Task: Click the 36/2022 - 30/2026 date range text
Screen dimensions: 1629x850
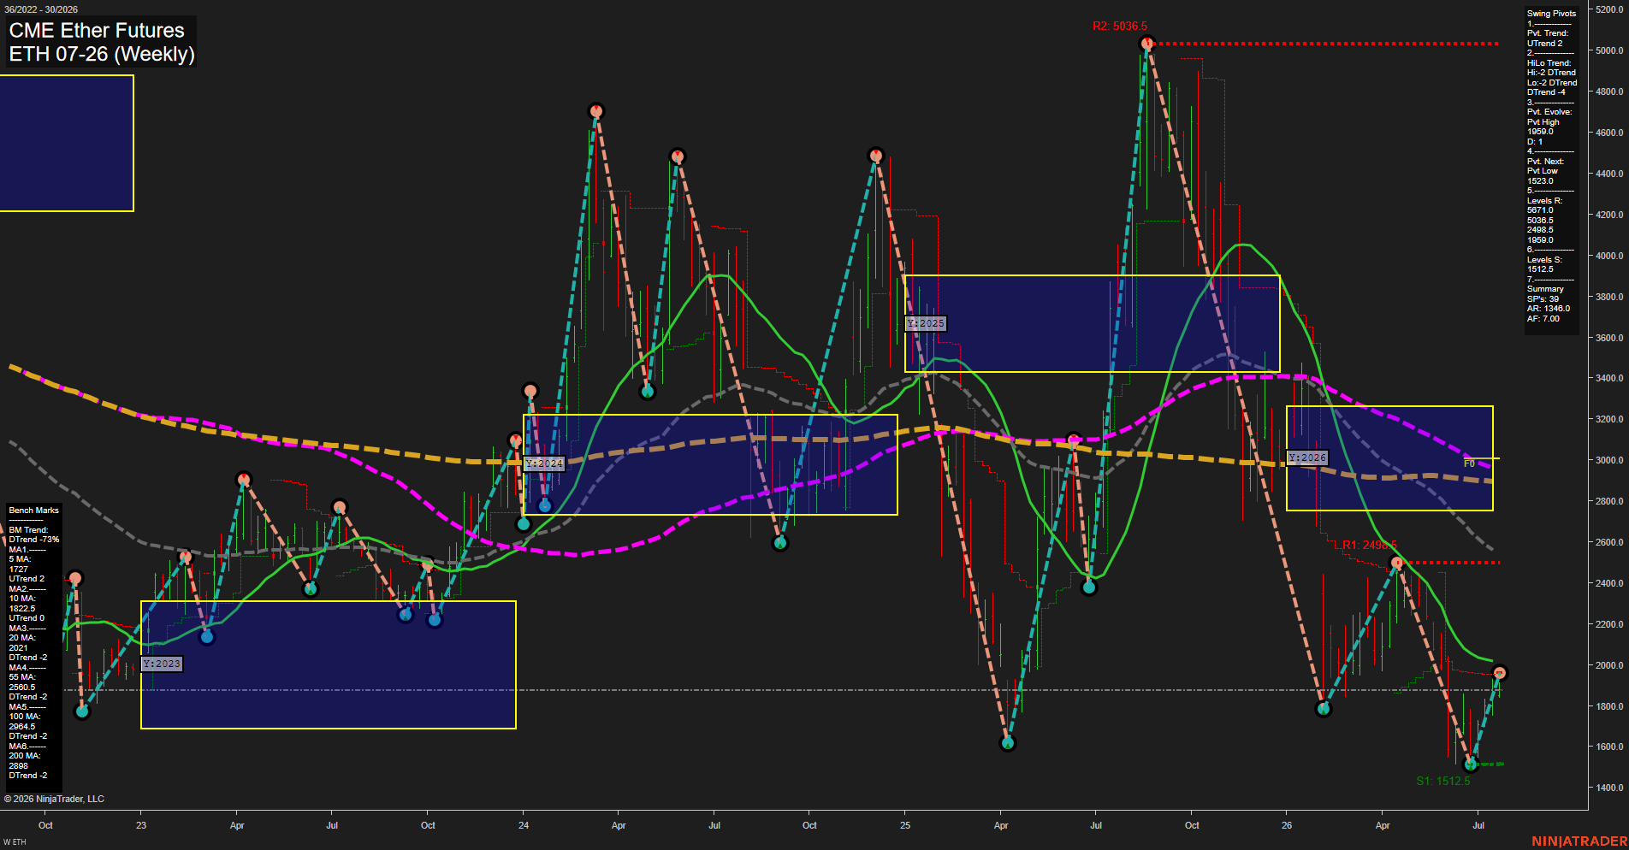Action: 41,9
